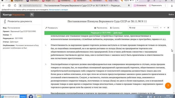Click the Импортировать закладки link
This screenshot has width=175, height=98.
pos(58,10)
